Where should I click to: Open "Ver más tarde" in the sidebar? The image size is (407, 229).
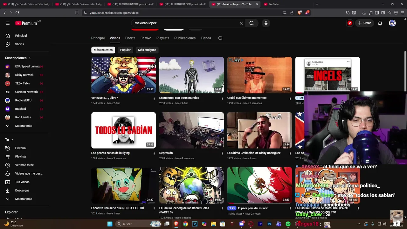(x=24, y=165)
